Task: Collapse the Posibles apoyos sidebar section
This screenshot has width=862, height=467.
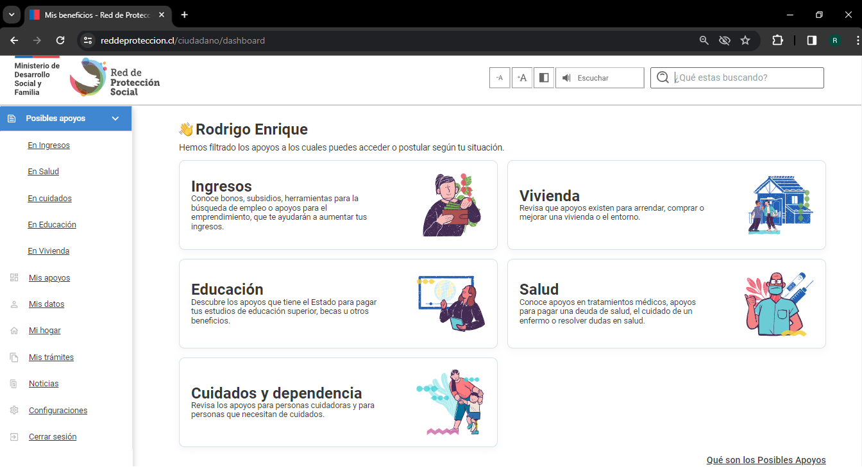Action: point(115,119)
